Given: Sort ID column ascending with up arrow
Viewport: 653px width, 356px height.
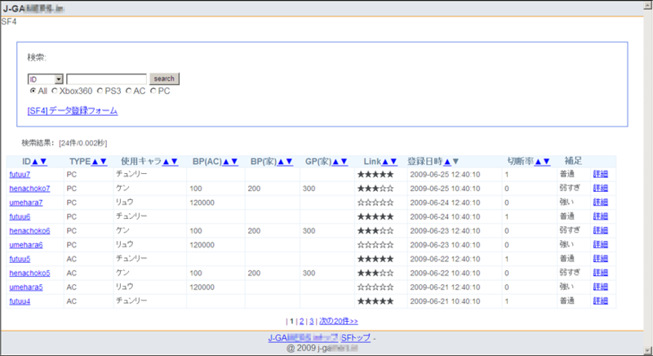Looking at the screenshot, I should click(x=35, y=162).
